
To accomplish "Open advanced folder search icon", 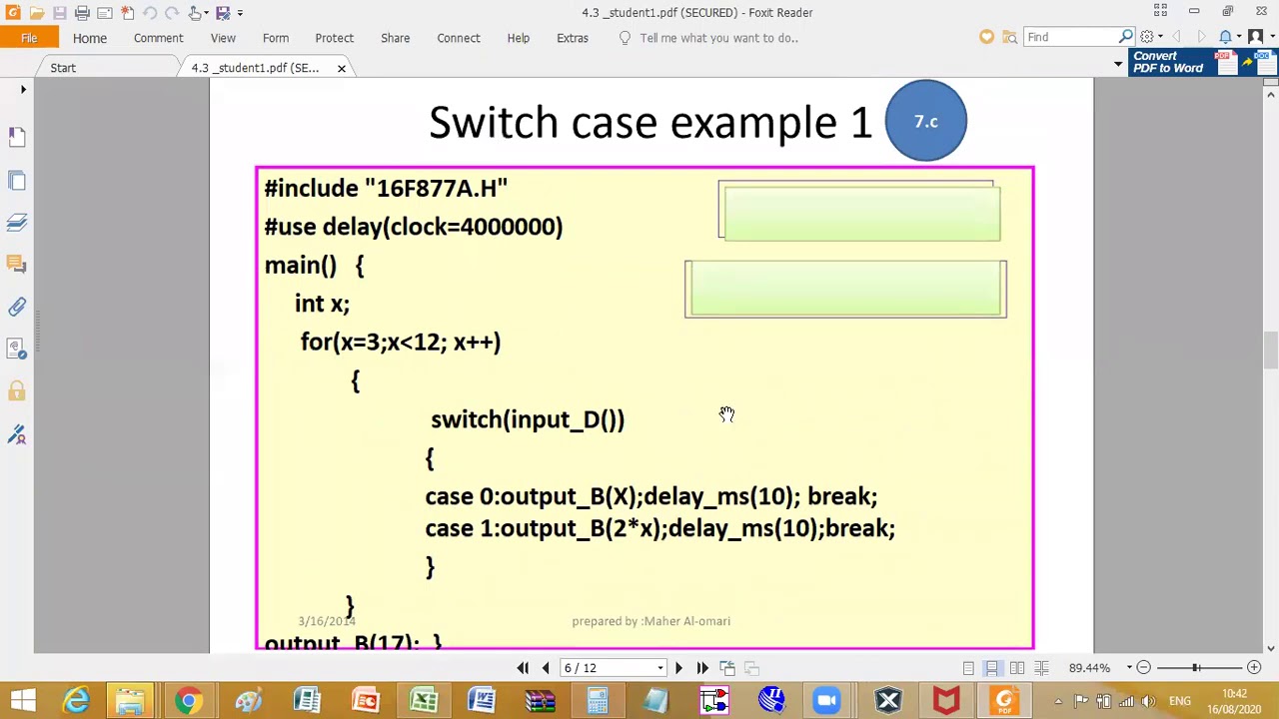I will tap(1010, 37).
